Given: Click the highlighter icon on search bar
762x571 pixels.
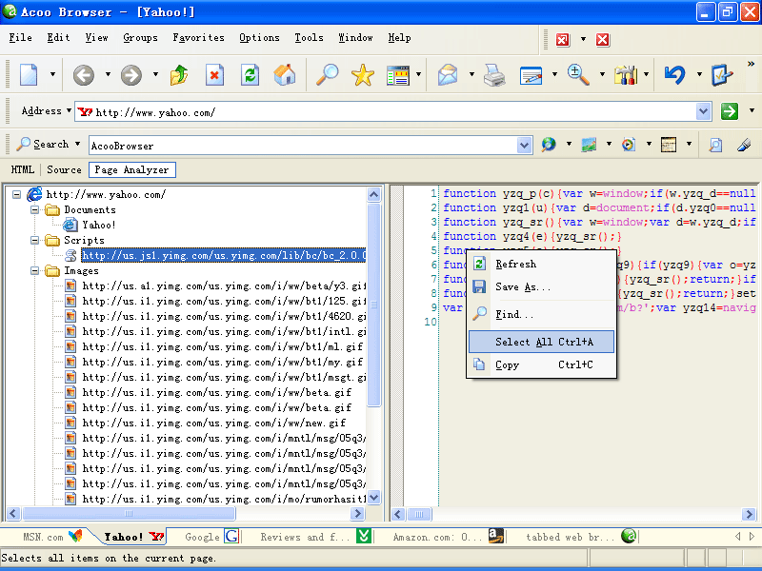Looking at the screenshot, I should tap(744, 145).
